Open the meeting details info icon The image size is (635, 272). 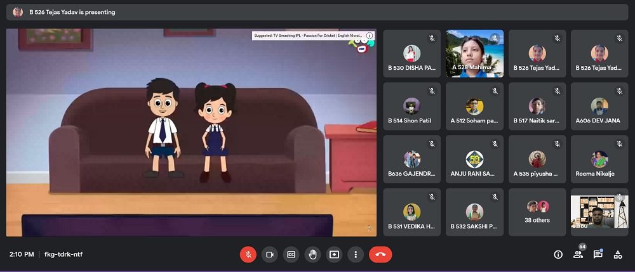pyautogui.click(x=558, y=254)
